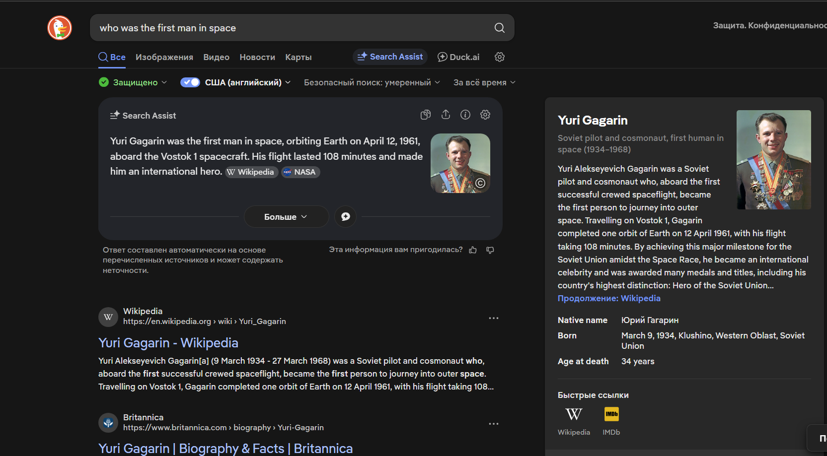The height and width of the screenshot is (456, 827).
Task: Open the За всё время time filter
Action: [x=484, y=82]
